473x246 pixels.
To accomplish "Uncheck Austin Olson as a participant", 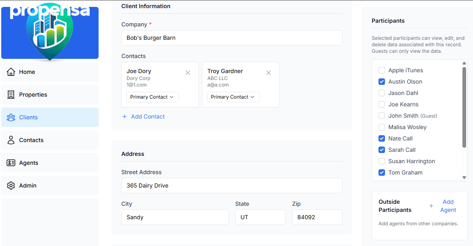I will [381, 81].
